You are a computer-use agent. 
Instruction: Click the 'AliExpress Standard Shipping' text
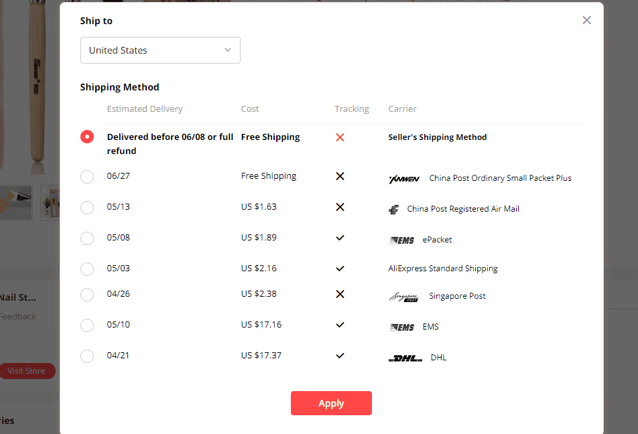[443, 269]
